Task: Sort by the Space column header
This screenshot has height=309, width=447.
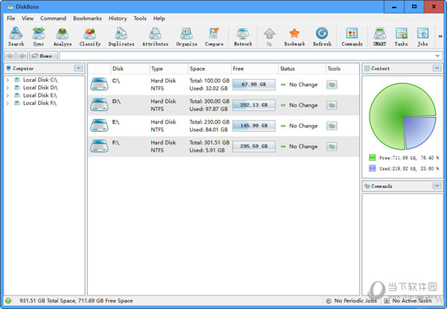Action: pos(209,69)
